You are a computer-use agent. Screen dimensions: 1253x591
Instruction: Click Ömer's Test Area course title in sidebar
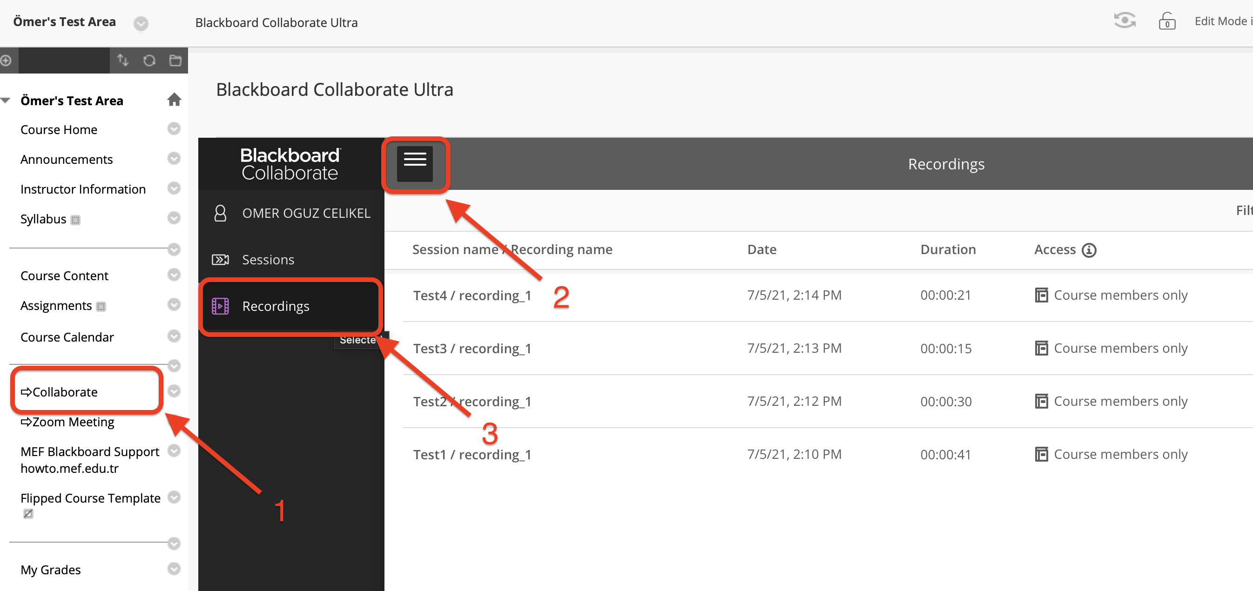pyautogui.click(x=72, y=101)
